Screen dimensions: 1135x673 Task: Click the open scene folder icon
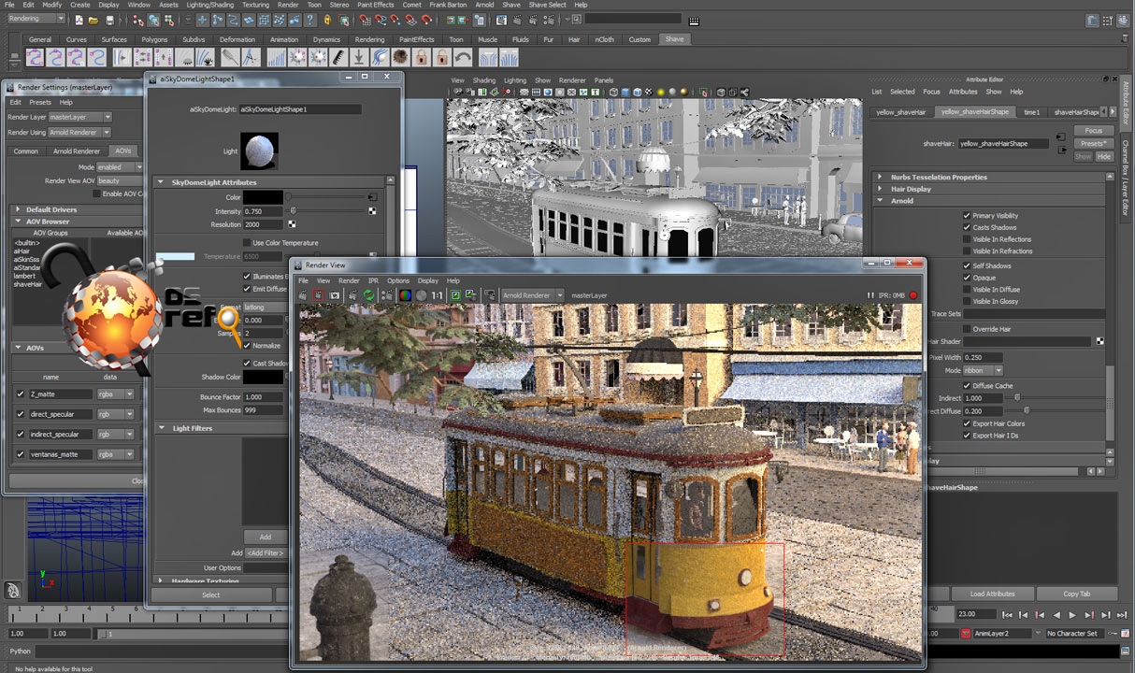93,20
